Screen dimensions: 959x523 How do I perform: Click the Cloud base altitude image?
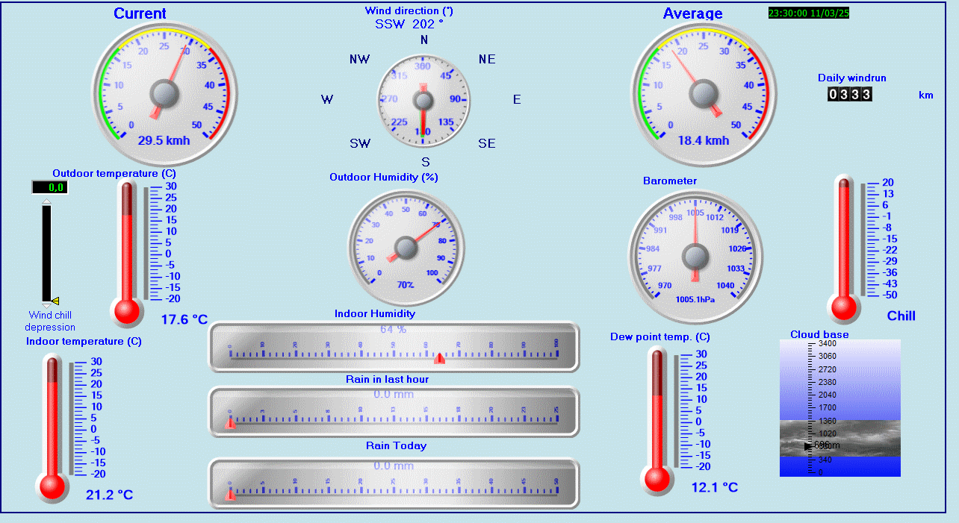(839, 407)
